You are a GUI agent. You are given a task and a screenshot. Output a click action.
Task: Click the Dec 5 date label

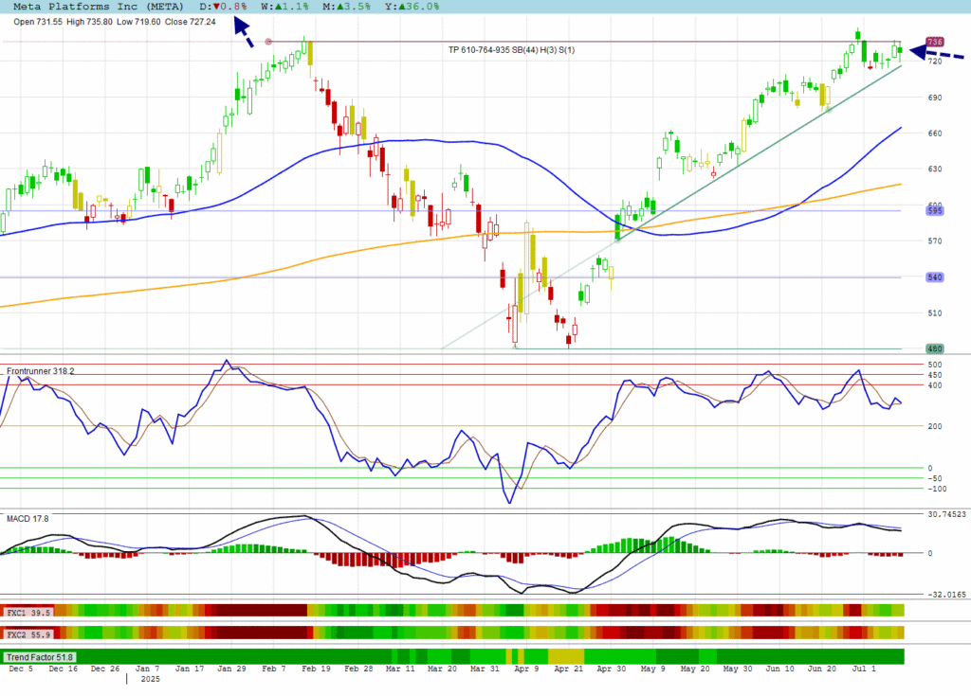(x=21, y=669)
